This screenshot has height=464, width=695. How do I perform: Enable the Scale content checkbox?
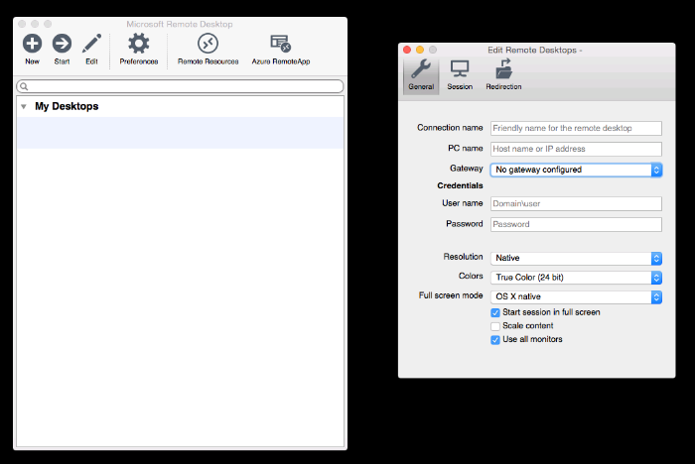point(495,326)
